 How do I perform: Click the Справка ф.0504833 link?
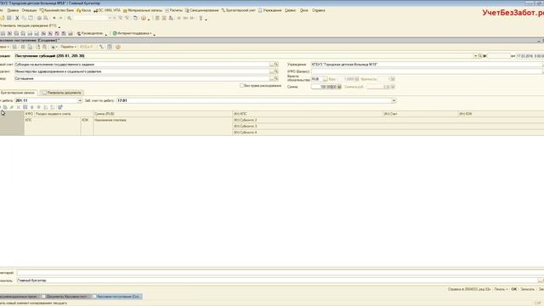pos(469,289)
